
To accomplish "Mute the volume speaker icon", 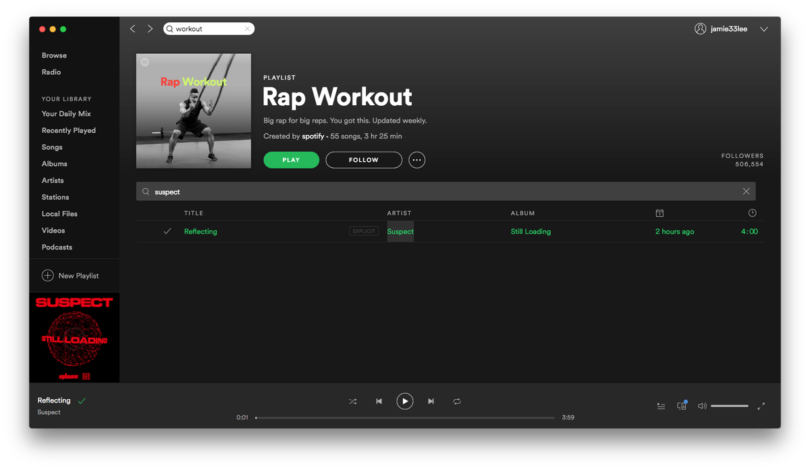I will pos(702,406).
